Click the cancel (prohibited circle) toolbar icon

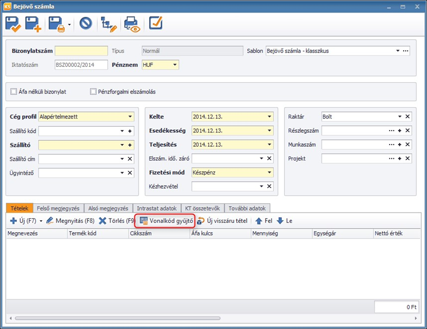(86, 23)
